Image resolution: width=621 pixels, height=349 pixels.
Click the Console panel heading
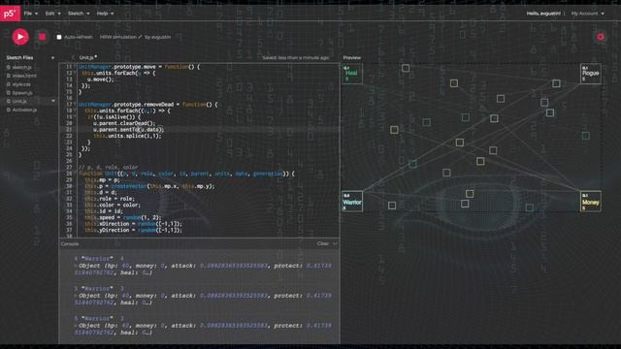point(70,243)
